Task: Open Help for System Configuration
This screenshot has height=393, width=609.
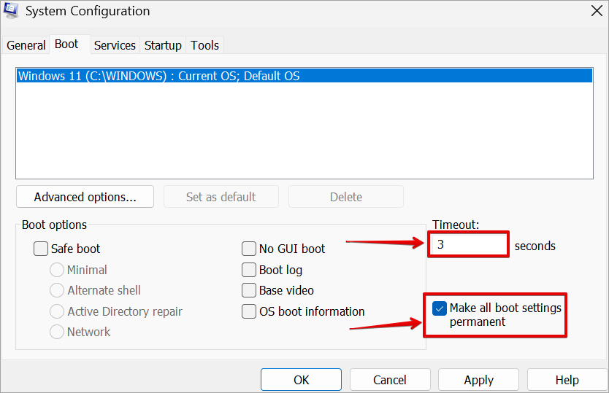Action: (567, 380)
